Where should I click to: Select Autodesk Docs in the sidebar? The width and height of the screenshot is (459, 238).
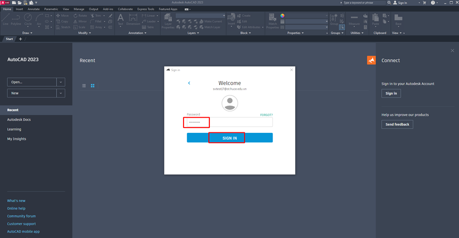[19, 120]
